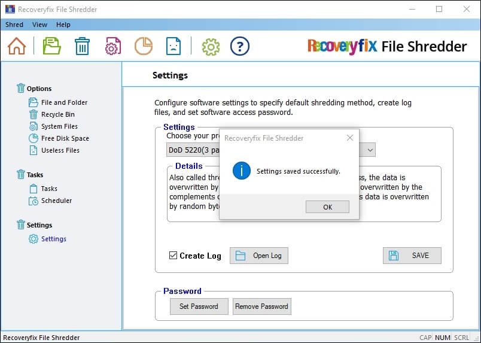Click the blue info icon in the dialog
The image size is (481, 343).
tap(242, 171)
